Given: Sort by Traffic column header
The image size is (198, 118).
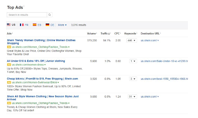Looking at the screenshot, I should tap(105, 34).
